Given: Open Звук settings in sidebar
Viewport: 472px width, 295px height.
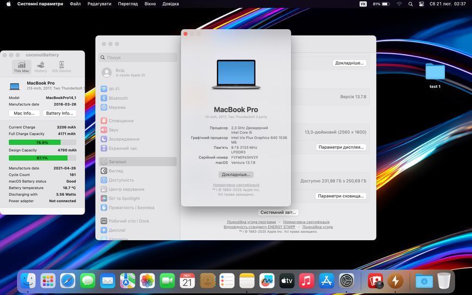Looking at the screenshot, I should (x=138, y=130).
